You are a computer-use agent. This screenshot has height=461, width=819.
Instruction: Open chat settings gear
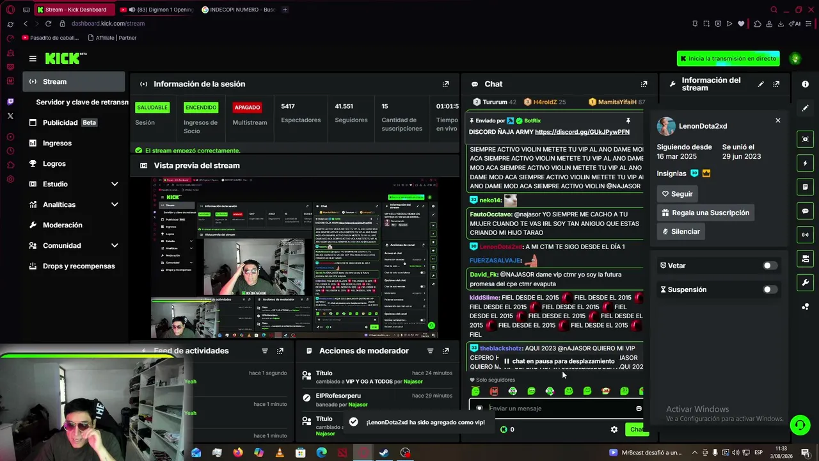pyautogui.click(x=614, y=430)
